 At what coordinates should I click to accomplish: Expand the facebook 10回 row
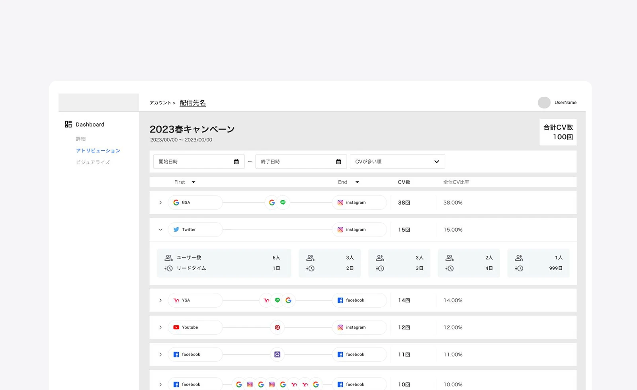pyautogui.click(x=160, y=384)
